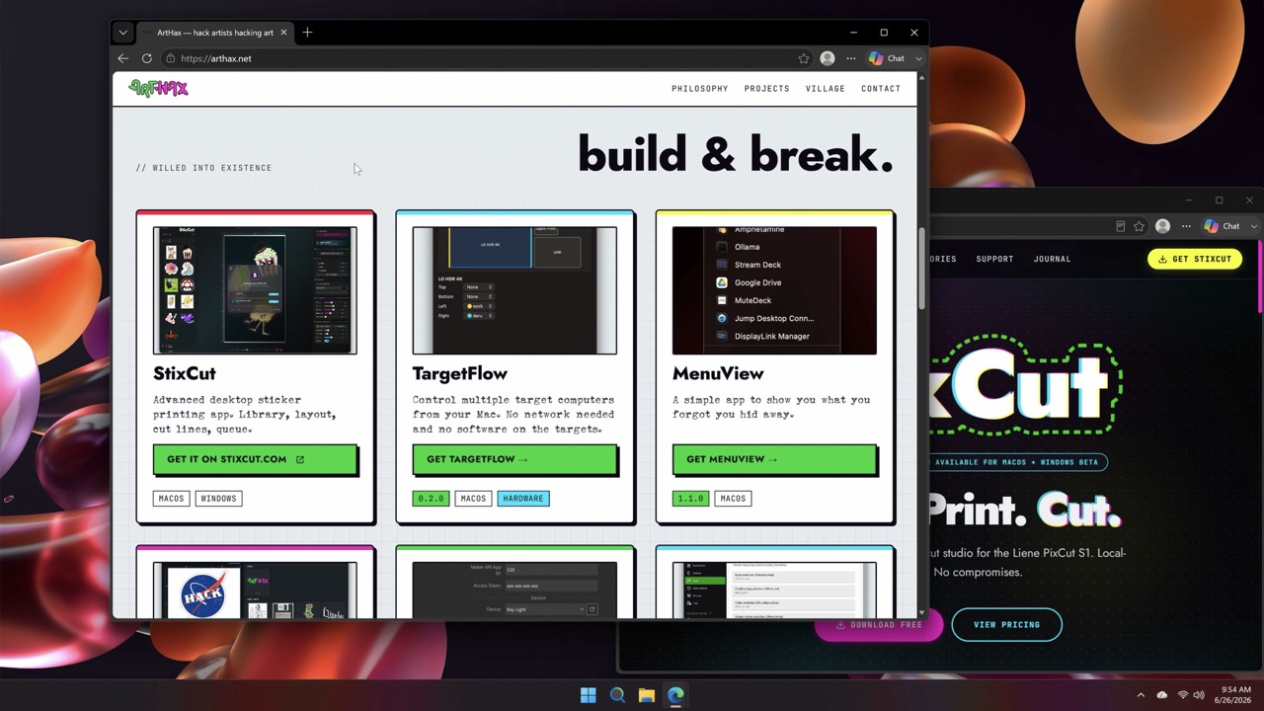Open the PHILOSOPHY nav item

click(700, 89)
